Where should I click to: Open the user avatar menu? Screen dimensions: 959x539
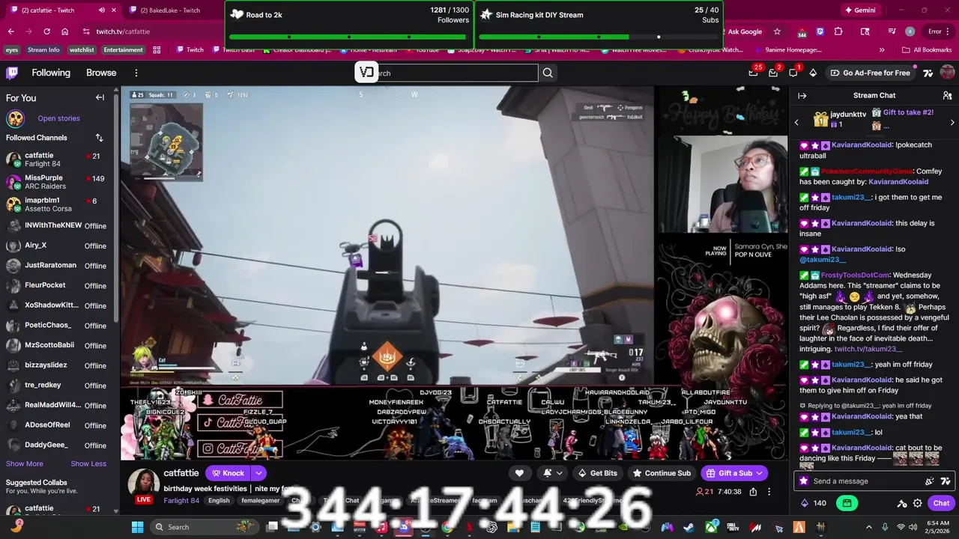[x=947, y=73]
